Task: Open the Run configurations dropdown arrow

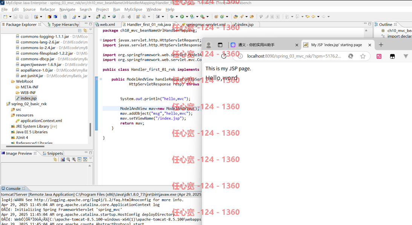Action: point(187,17)
